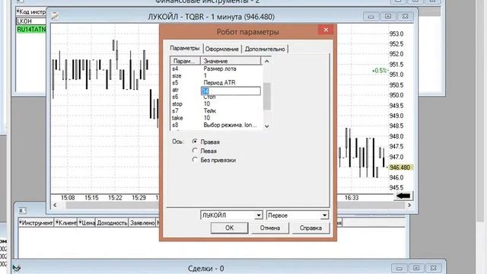Click the 946.480 current price label

pyautogui.click(x=400, y=167)
